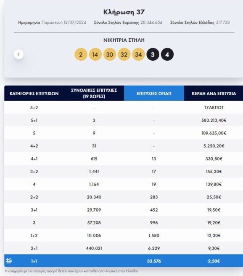Viewport: 243px width, 276px height.
Task: Click the ΚΕΡΔΗ ΑΝΑ ΕΠΙΤΥΧΙΑ column header
Action: click(214, 93)
